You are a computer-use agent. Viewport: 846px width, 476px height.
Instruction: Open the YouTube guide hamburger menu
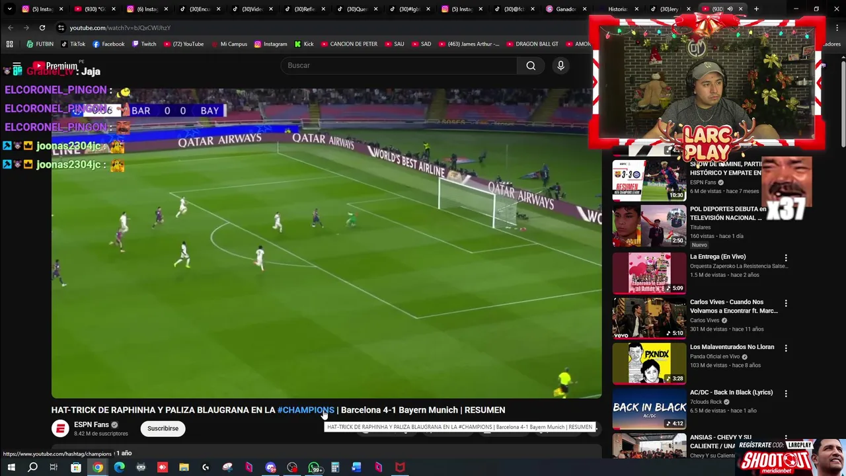click(x=17, y=66)
